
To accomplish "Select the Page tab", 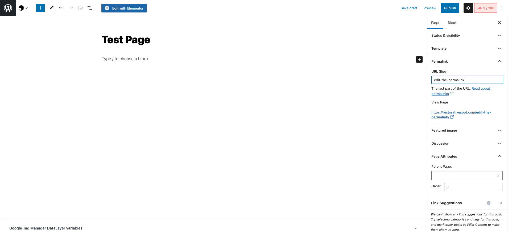I will click(x=435, y=23).
